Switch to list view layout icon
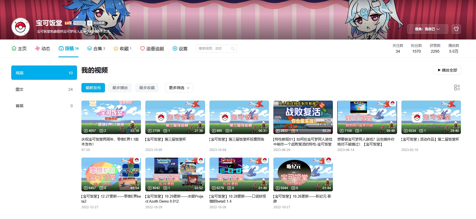 (457, 88)
